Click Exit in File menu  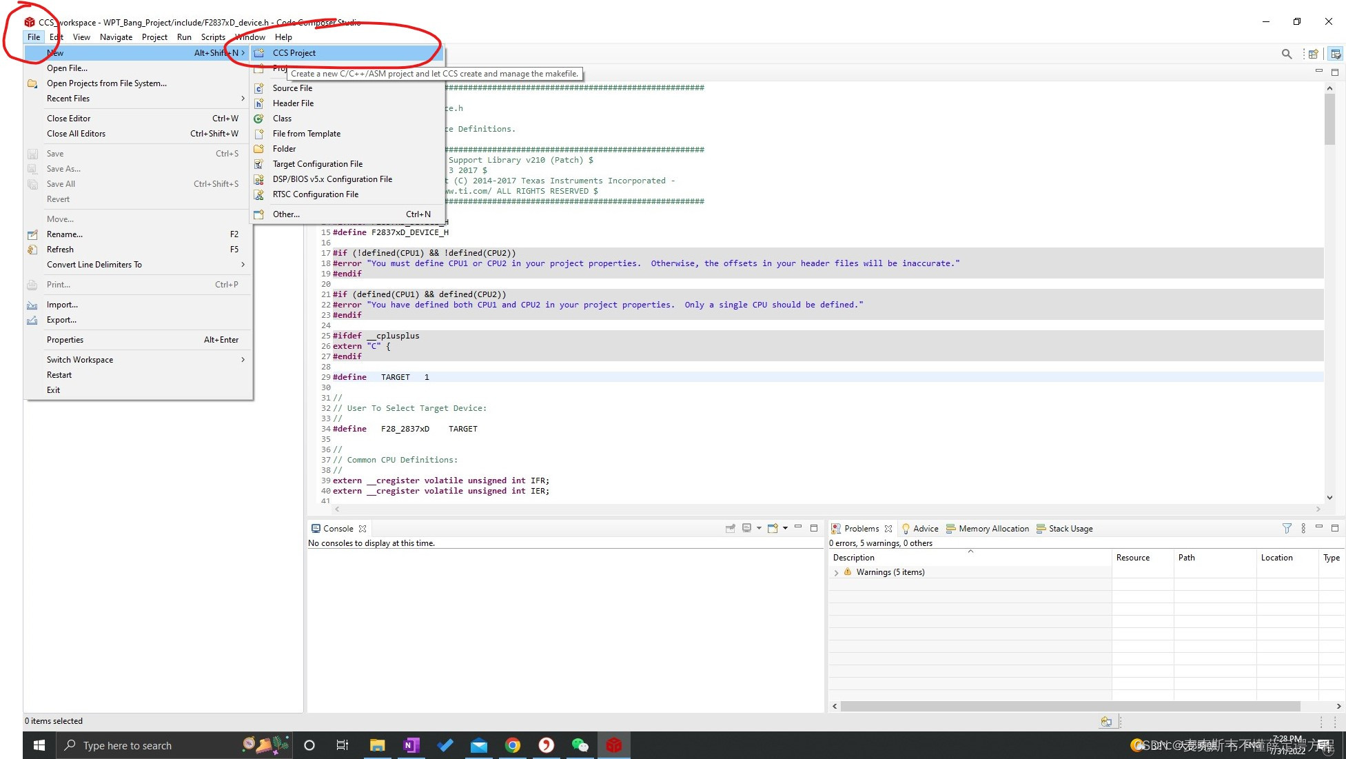coord(138,390)
